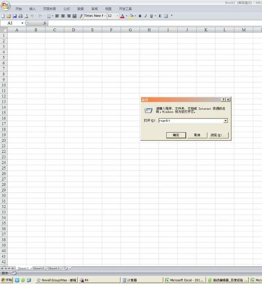
Task: Toggle italic formatting
Action: pyautogui.click(x=146, y=16)
